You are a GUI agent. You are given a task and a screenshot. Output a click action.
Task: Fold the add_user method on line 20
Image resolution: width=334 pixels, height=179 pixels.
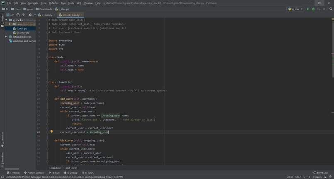point(47,99)
